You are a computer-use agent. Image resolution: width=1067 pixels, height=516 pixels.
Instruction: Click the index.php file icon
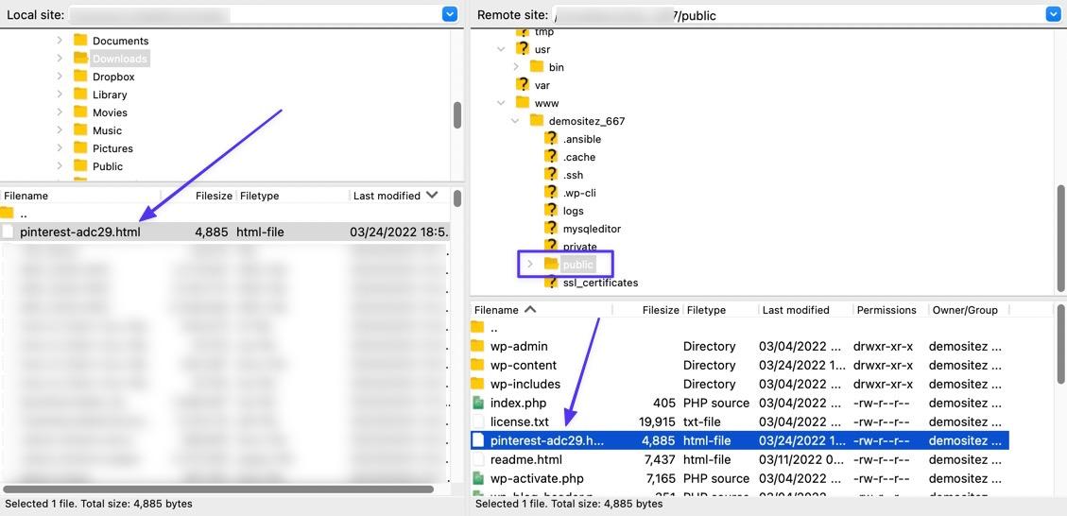pos(478,403)
